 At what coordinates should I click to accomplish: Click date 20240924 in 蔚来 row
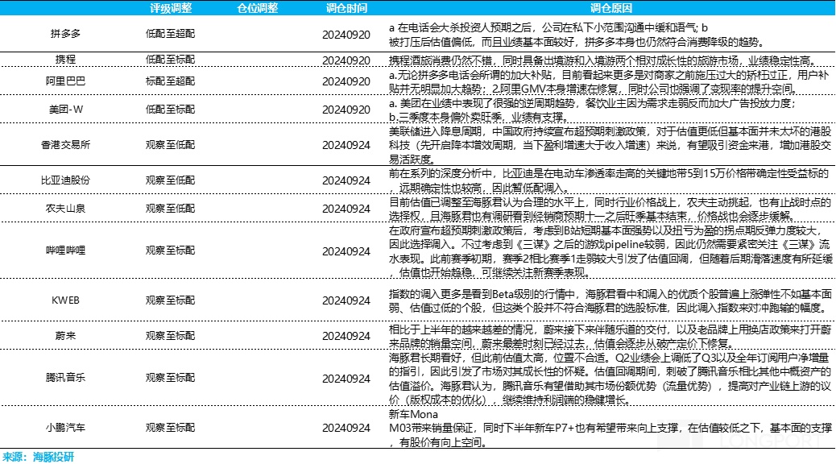pos(346,336)
